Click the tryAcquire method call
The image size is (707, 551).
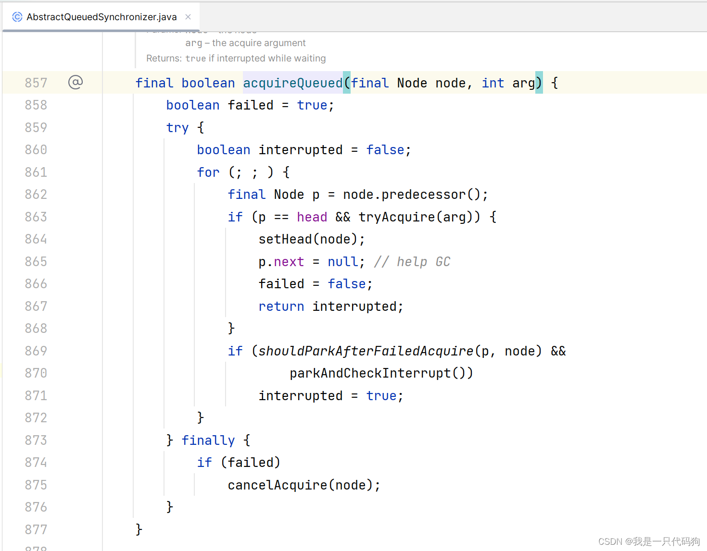(396, 217)
